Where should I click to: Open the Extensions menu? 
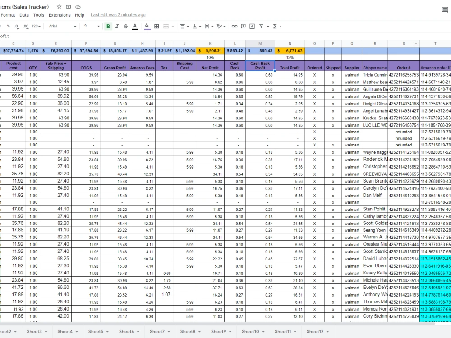point(60,15)
